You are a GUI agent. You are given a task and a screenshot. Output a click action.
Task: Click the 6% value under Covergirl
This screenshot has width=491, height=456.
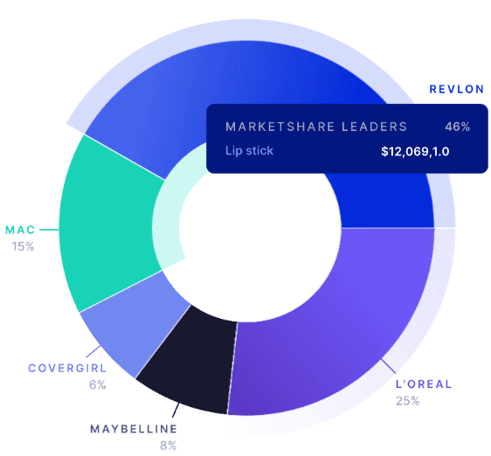point(98,385)
